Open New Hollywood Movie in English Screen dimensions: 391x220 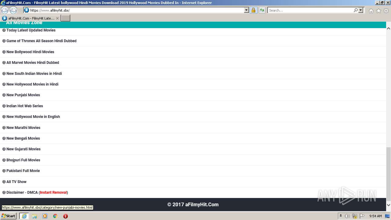click(x=33, y=117)
